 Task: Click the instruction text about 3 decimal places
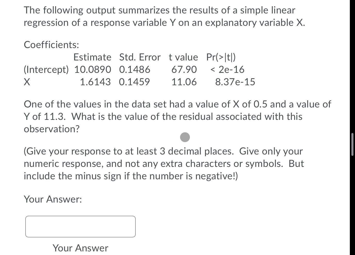163,164
